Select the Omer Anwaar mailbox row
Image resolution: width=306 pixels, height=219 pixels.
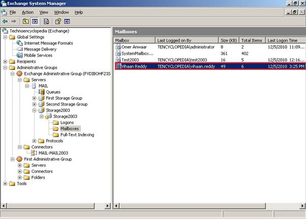click(x=135, y=47)
